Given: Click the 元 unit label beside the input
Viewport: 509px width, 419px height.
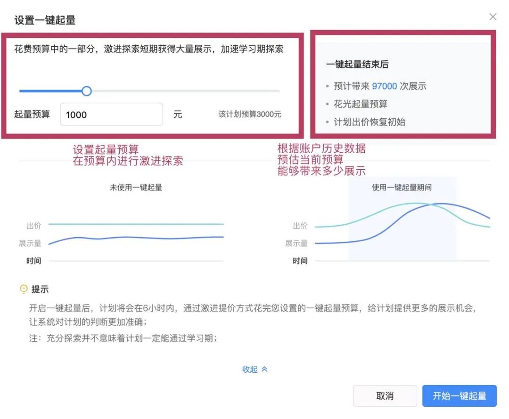Looking at the screenshot, I should pyautogui.click(x=178, y=114).
